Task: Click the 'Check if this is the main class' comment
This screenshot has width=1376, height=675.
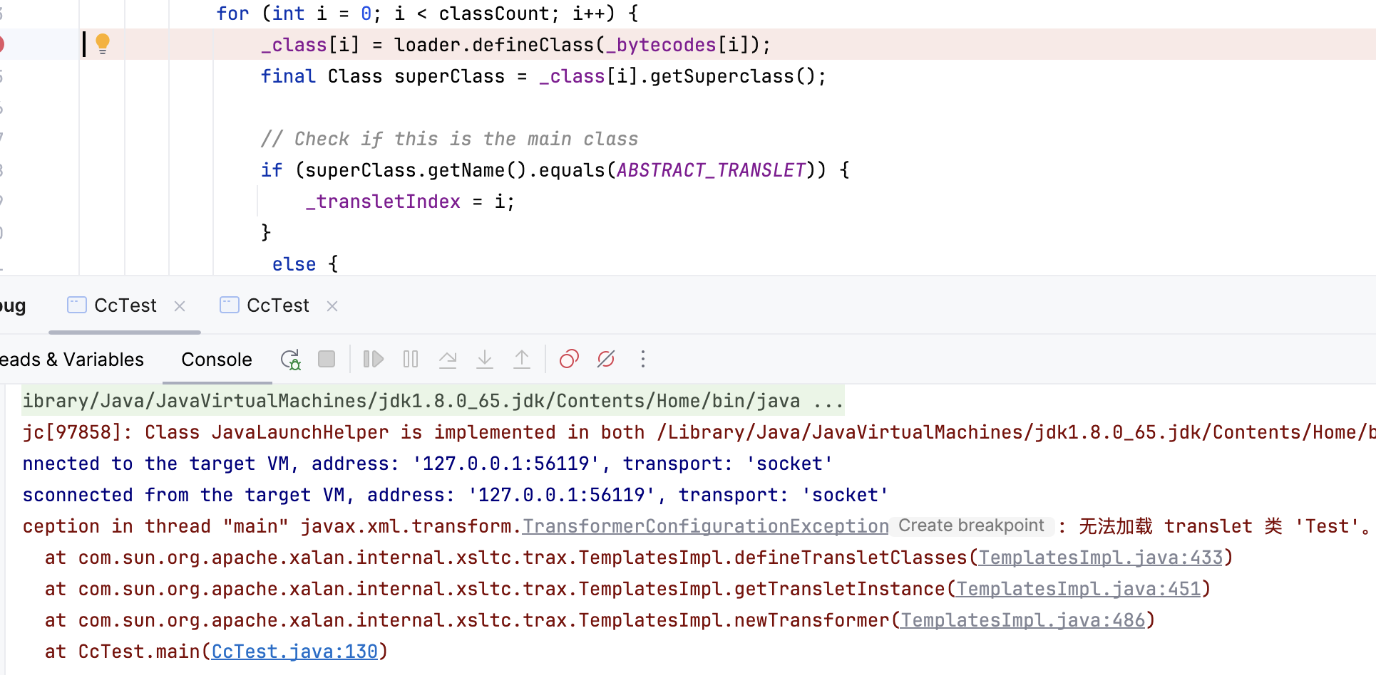Action: tap(449, 139)
